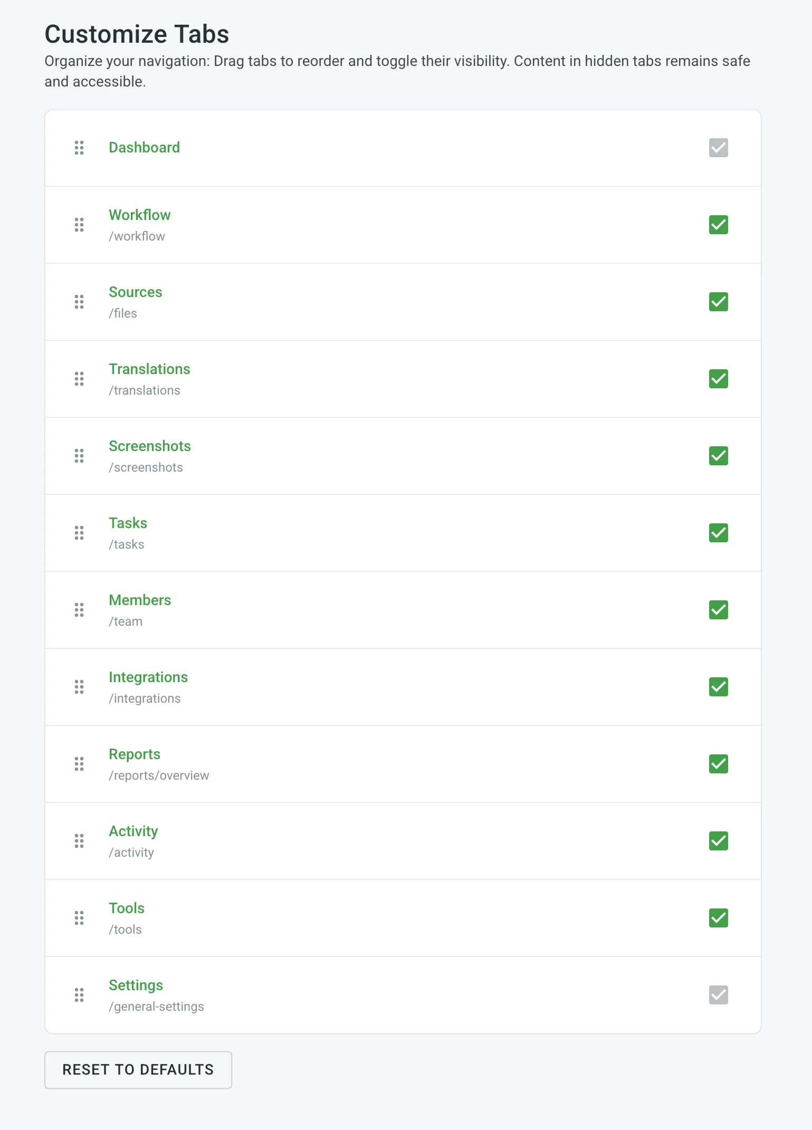
Task: Grab the Settings drag handle
Action: point(79,995)
